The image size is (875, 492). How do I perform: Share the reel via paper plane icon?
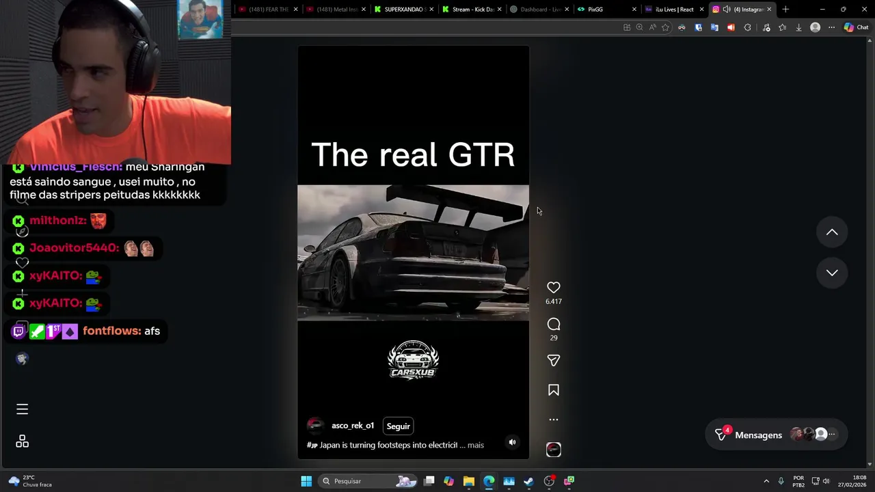[x=554, y=360]
